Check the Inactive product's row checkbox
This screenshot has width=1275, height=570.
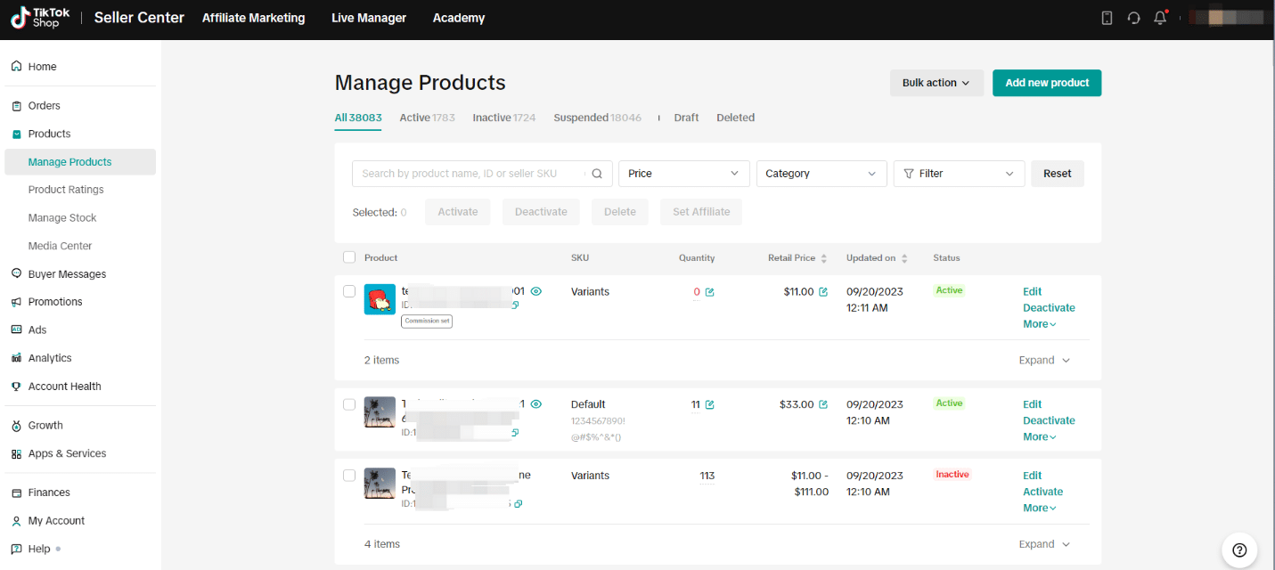[349, 476]
